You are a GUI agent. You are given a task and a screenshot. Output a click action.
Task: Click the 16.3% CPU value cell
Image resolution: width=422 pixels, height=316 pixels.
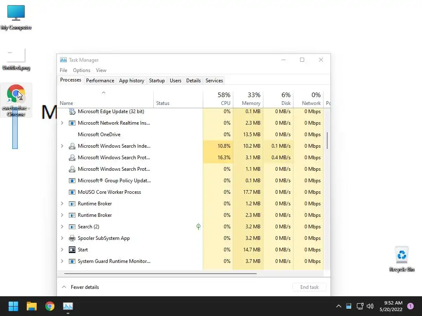[218, 158]
